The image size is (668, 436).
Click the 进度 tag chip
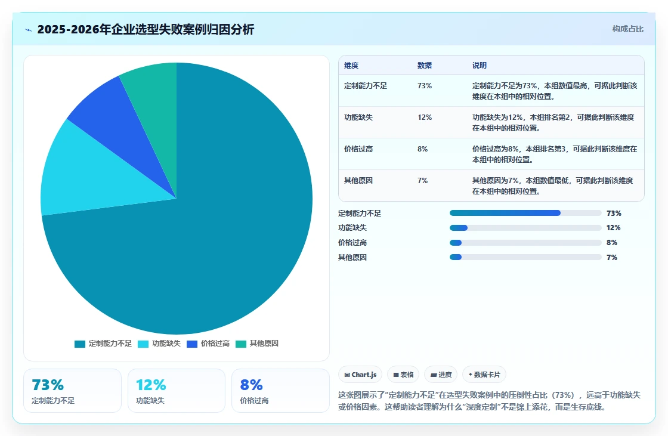point(441,375)
